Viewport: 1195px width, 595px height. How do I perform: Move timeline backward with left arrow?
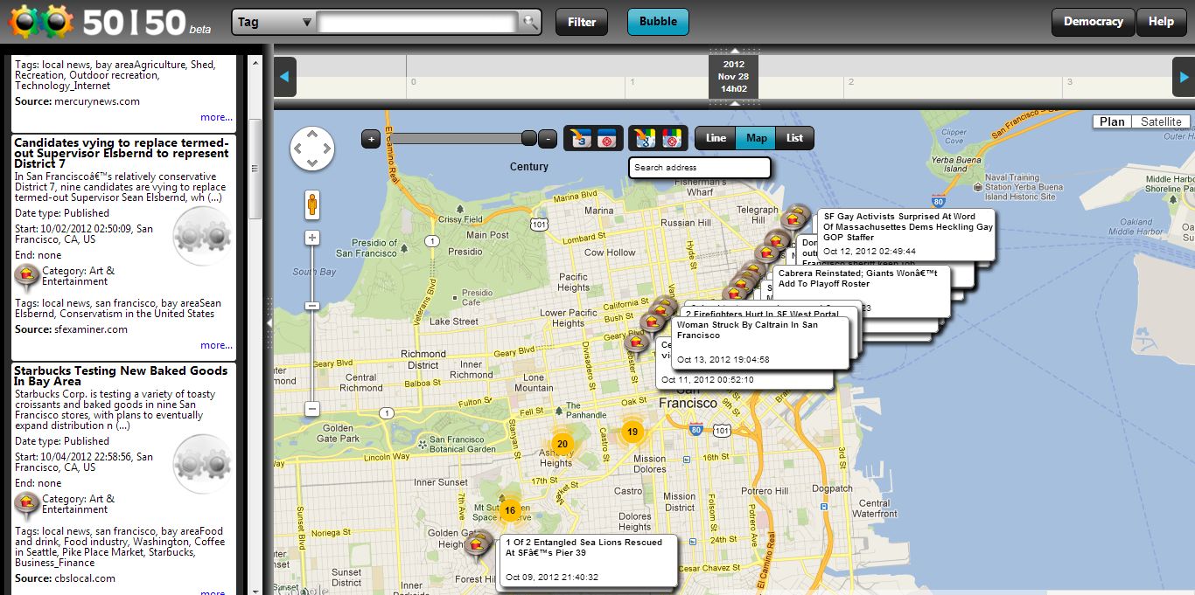coord(284,77)
